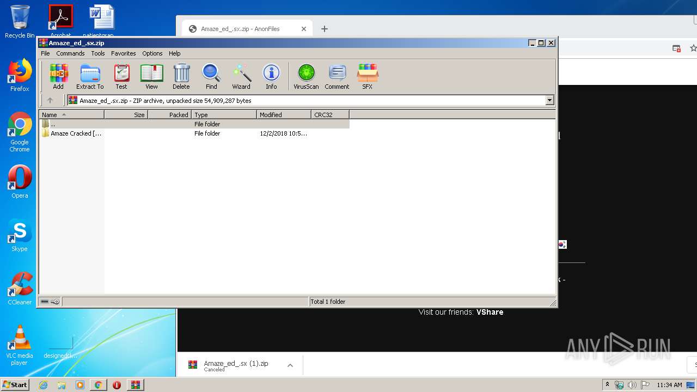Viewport: 697px width, 392px height.
Task: Open the Tools menu
Action: (98, 53)
